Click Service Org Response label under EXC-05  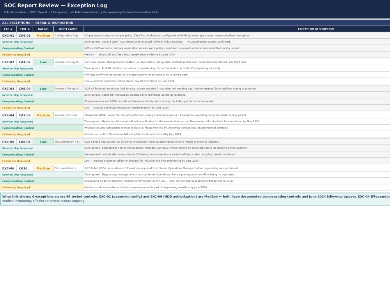(x=42, y=148)
